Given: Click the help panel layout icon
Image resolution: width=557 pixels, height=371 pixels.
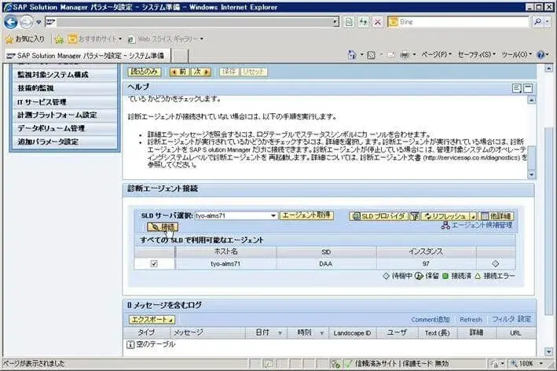Looking at the screenshot, I should coord(517,88).
